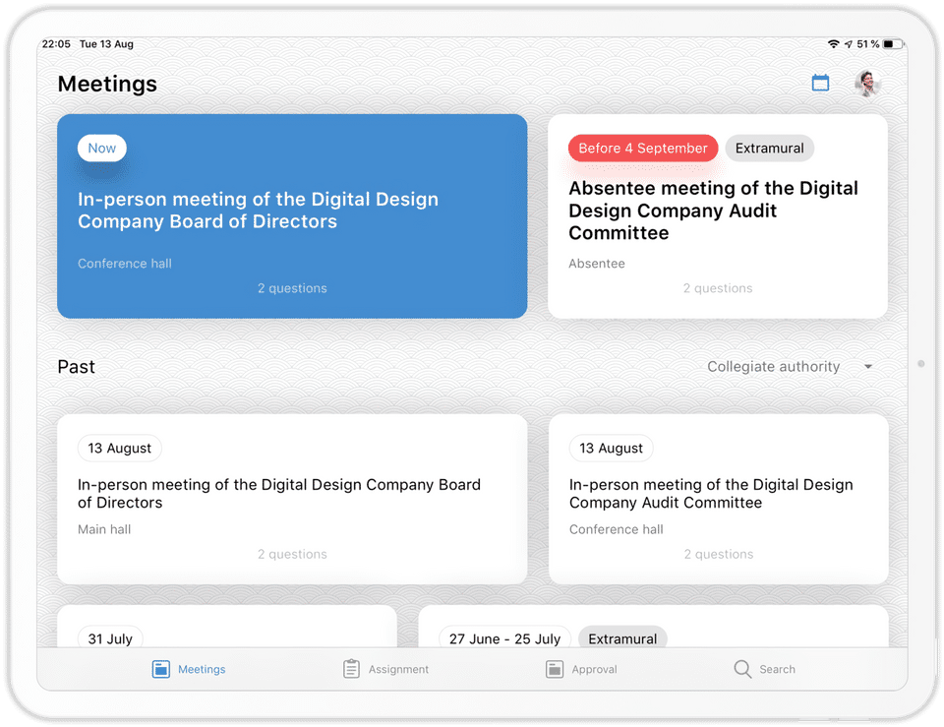
Task: Open past Board of Directors meeting in Main hall
Action: (292, 498)
